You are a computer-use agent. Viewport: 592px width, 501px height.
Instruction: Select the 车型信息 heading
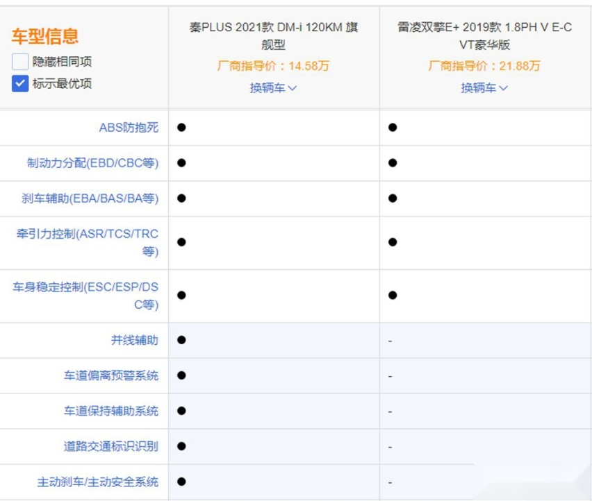45,36
